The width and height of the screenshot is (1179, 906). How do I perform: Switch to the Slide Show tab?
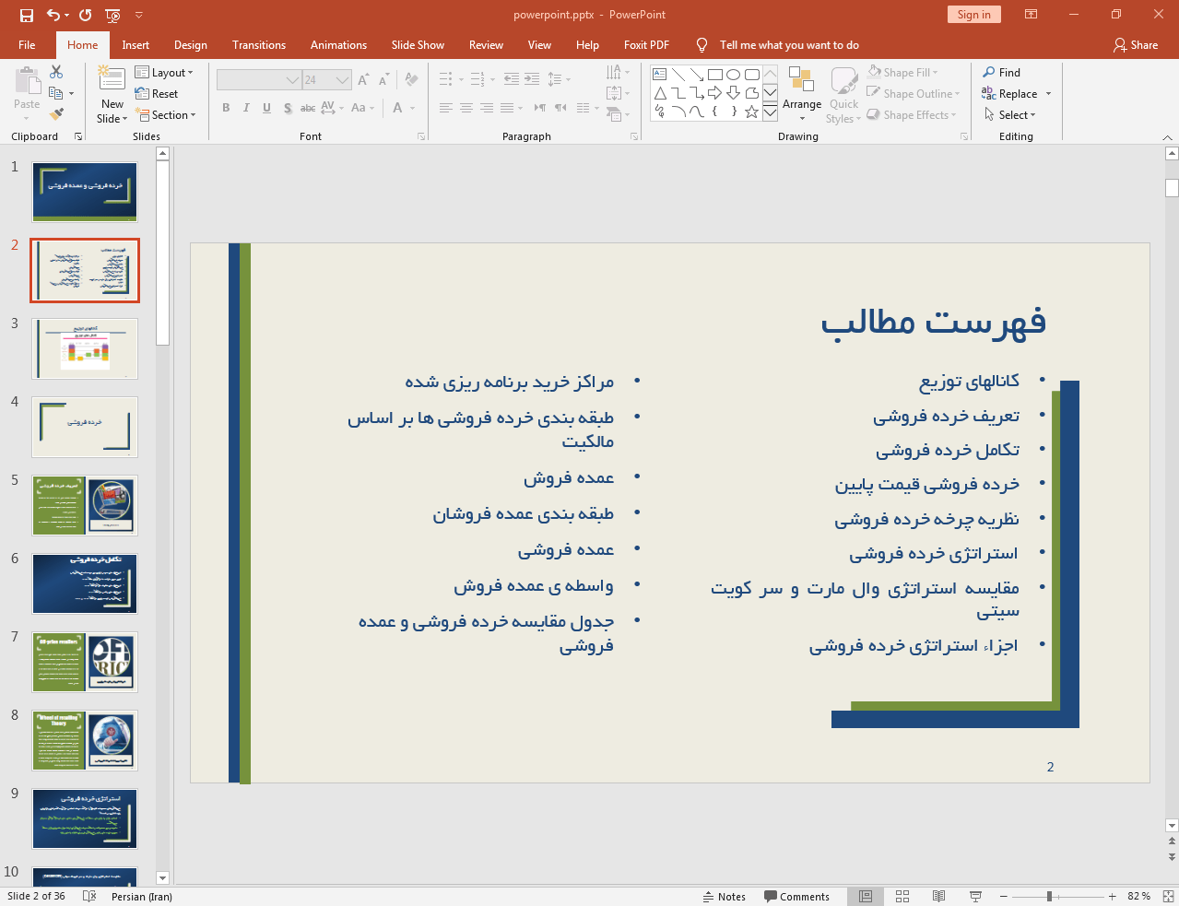coord(418,44)
